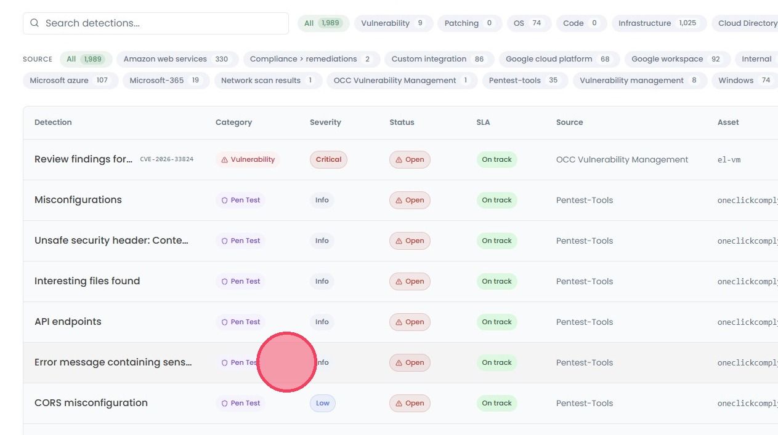Filter source by Amazon web services

[176, 59]
